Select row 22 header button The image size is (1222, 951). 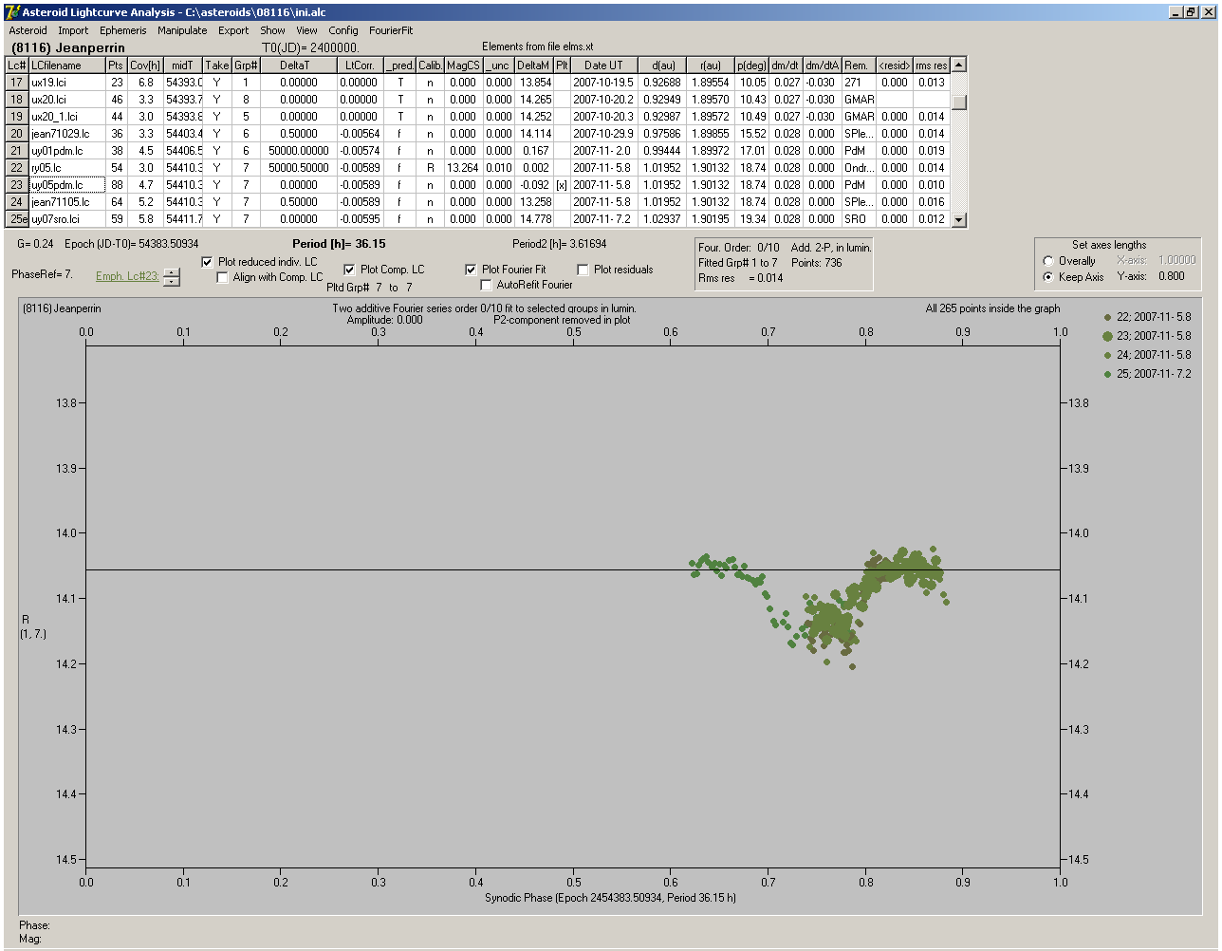17,168
